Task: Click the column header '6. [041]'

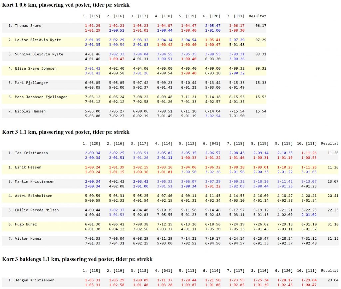Action: [211, 144]
